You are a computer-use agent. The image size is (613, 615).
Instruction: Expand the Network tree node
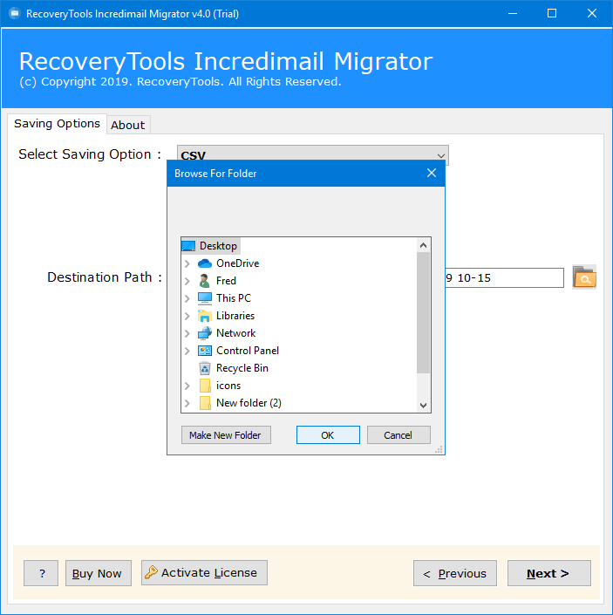click(x=187, y=333)
